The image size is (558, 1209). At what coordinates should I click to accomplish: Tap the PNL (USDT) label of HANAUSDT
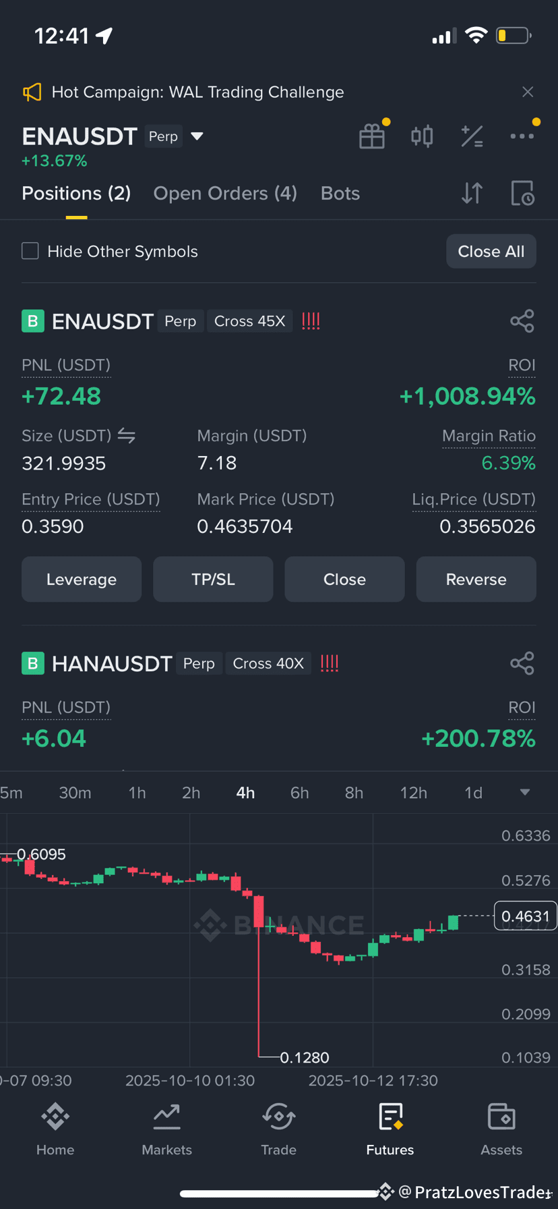66,707
